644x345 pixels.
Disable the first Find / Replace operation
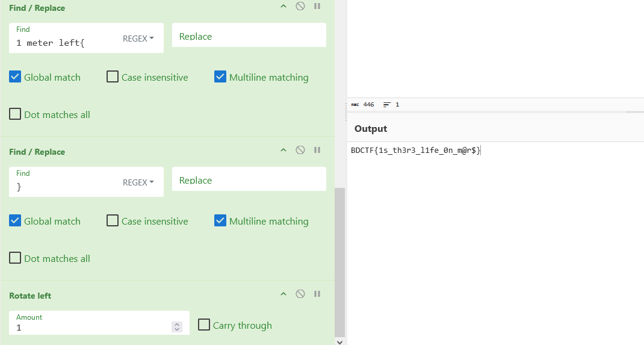click(300, 6)
